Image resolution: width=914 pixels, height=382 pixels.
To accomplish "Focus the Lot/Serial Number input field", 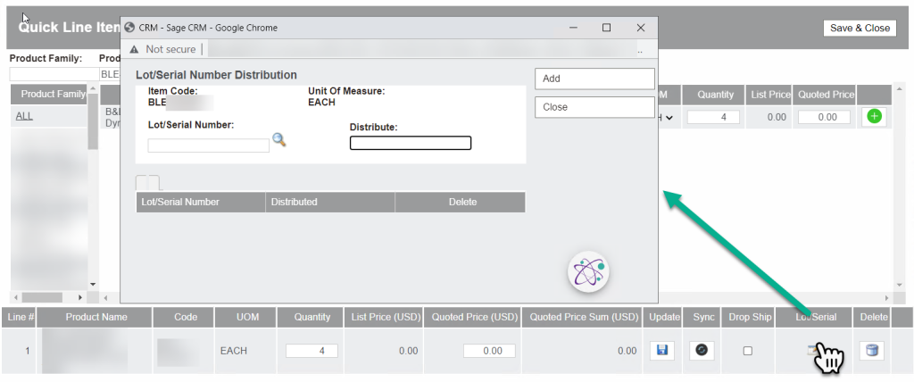I will click(x=209, y=145).
